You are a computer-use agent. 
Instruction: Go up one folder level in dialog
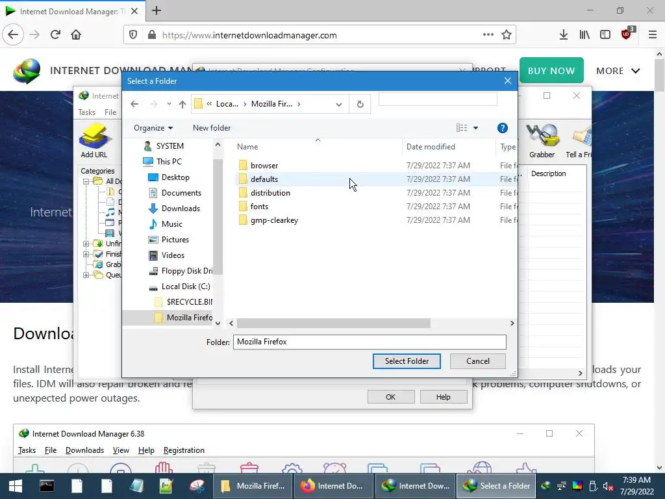click(x=182, y=104)
